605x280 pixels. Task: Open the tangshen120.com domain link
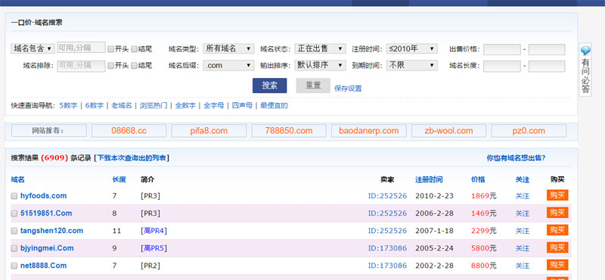point(51,231)
